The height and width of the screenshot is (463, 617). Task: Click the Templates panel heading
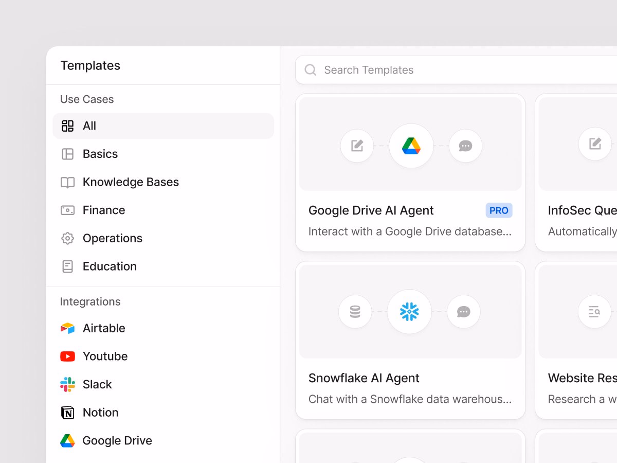90,65
